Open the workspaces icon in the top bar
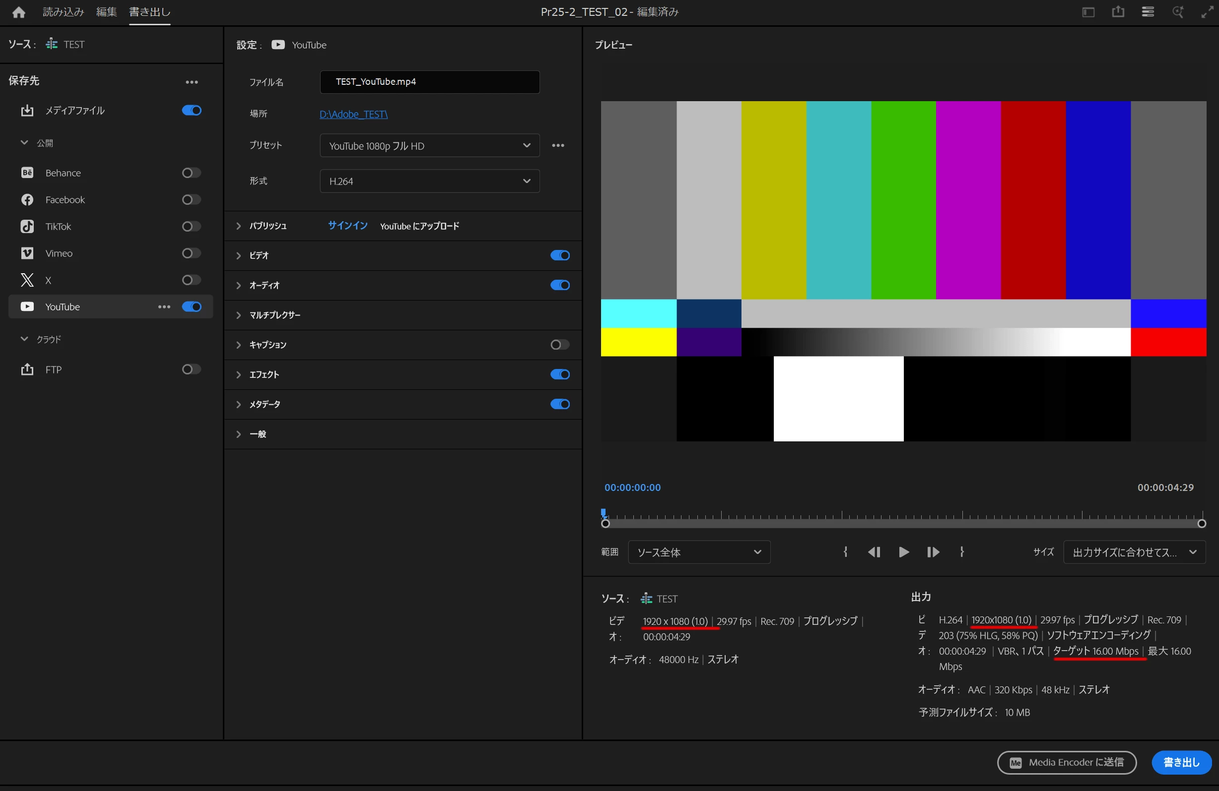Screen dimensions: 1219x791 coord(1088,12)
